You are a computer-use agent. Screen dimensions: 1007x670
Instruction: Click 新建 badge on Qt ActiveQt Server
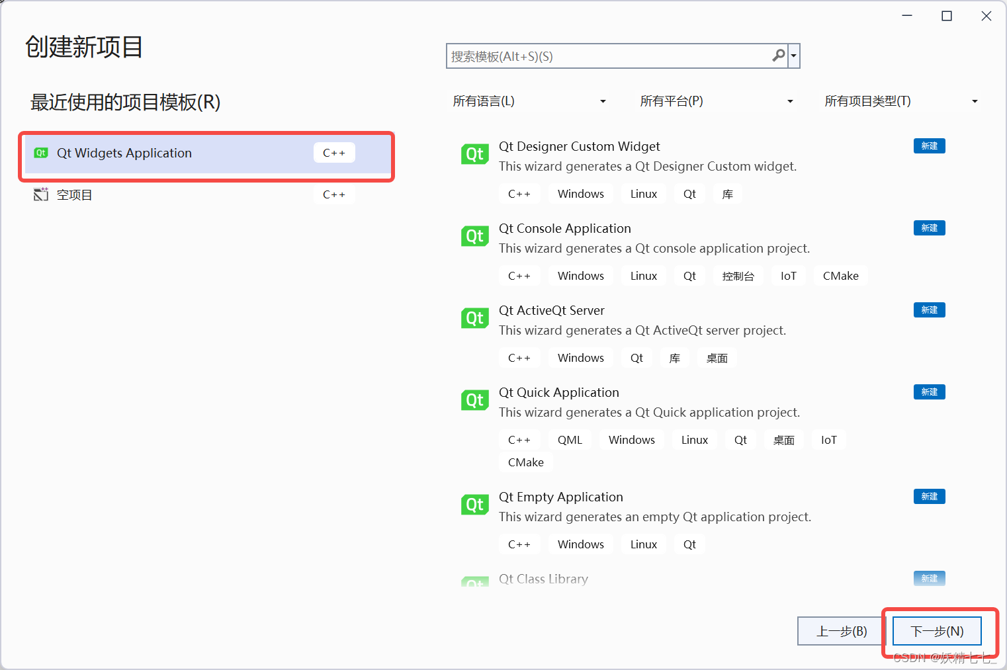click(929, 310)
